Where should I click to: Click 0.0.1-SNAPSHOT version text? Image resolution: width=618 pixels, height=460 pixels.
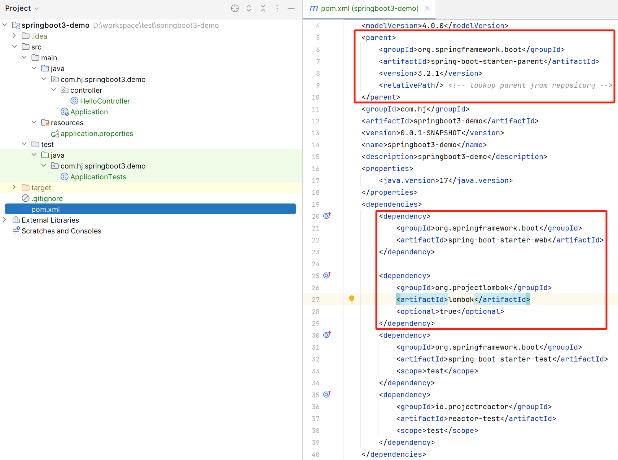coord(431,133)
